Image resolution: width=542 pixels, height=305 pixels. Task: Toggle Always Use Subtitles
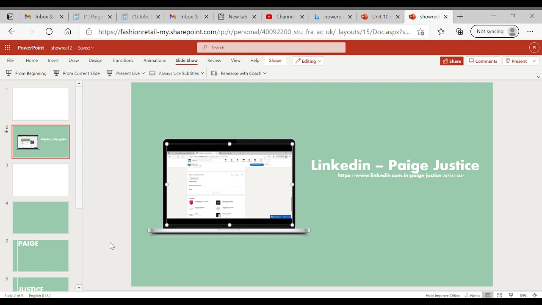coord(174,73)
